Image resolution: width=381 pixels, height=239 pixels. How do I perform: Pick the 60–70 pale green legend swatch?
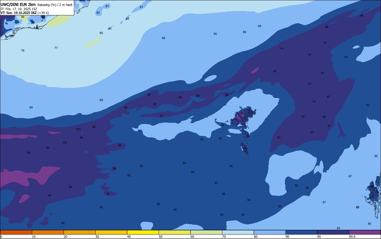(206, 232)
